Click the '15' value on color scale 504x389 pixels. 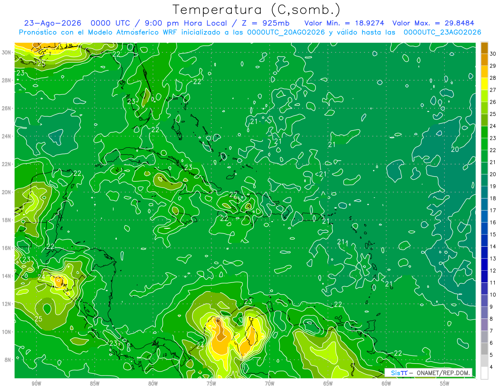(x=493, y=235)
